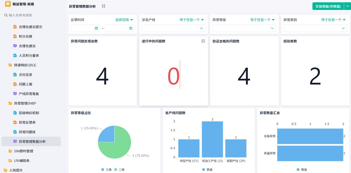
Task: Open 异常反馈表 form
Action: pos(27,122)
